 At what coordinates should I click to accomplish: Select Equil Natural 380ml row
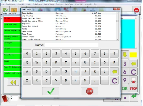(69, 18)
